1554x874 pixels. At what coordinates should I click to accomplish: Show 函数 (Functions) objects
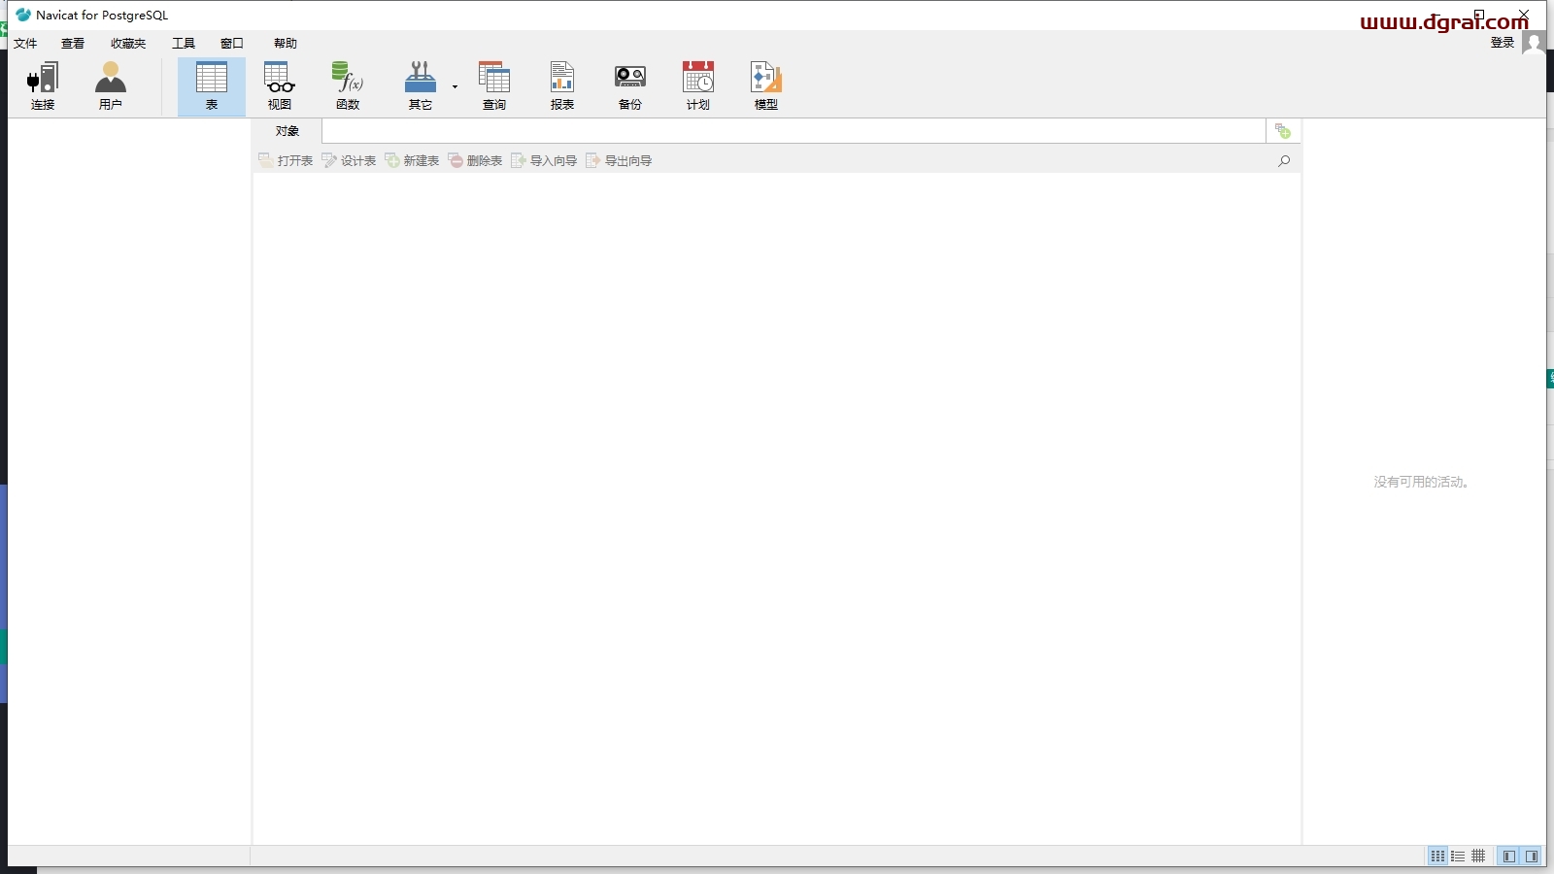click(x=348, y=85)
